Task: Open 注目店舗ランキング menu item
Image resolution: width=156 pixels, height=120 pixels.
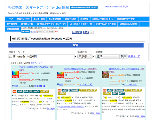Action: pos(126,19)
